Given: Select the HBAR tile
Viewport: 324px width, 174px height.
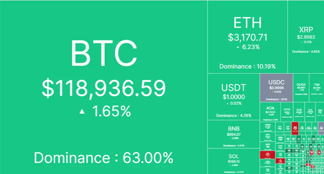Looking at the screenshot, I should pos(267,127).
